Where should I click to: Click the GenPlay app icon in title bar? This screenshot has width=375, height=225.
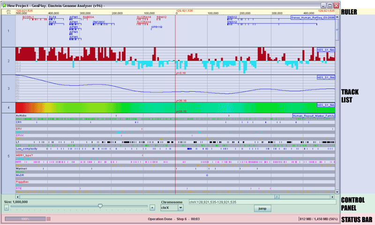[x=5, y=5]
